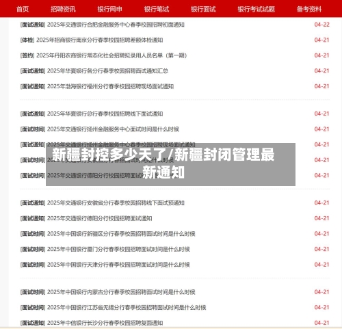
Task: Open 交通银行合肥金融服务中心春季校园招聘初面通知 article
Action: click(116, 25)
